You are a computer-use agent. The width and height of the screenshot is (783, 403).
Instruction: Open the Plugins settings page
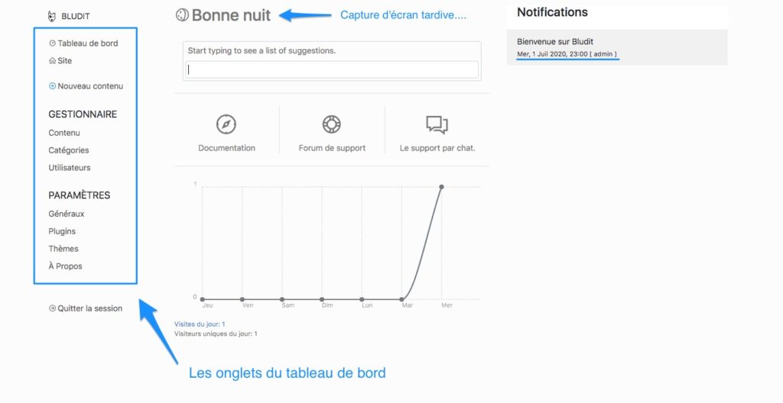tap(62, 231)
